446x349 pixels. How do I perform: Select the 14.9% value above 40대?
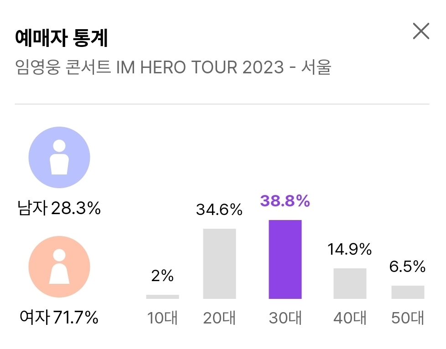[x=350, y=250]
